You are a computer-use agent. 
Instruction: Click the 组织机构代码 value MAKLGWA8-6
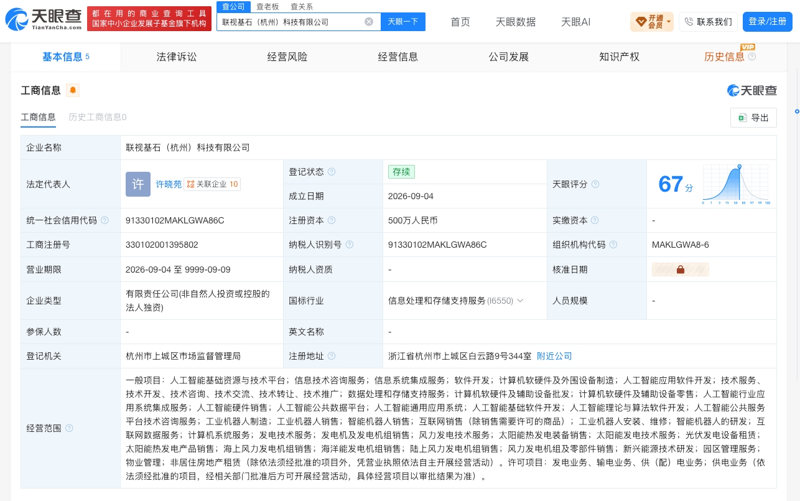(681, 245)
